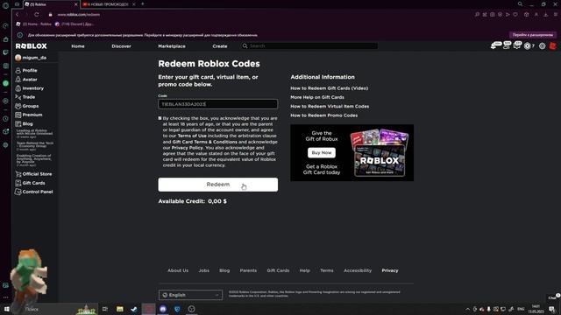The width and height of the screenshot is (561, 315).
Task: Open Groups from the sidebar
Action: coord(27,106)
